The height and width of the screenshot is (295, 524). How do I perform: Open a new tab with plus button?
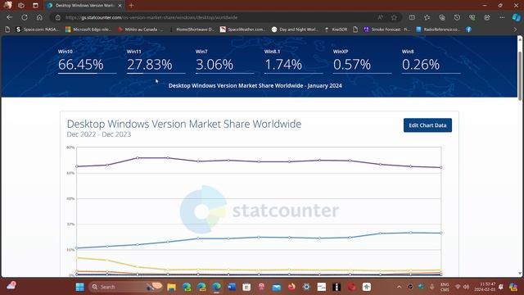click(131, 6)
